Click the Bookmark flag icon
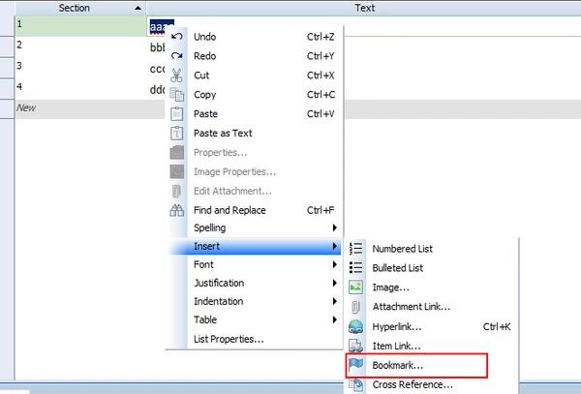 (355, 365)
